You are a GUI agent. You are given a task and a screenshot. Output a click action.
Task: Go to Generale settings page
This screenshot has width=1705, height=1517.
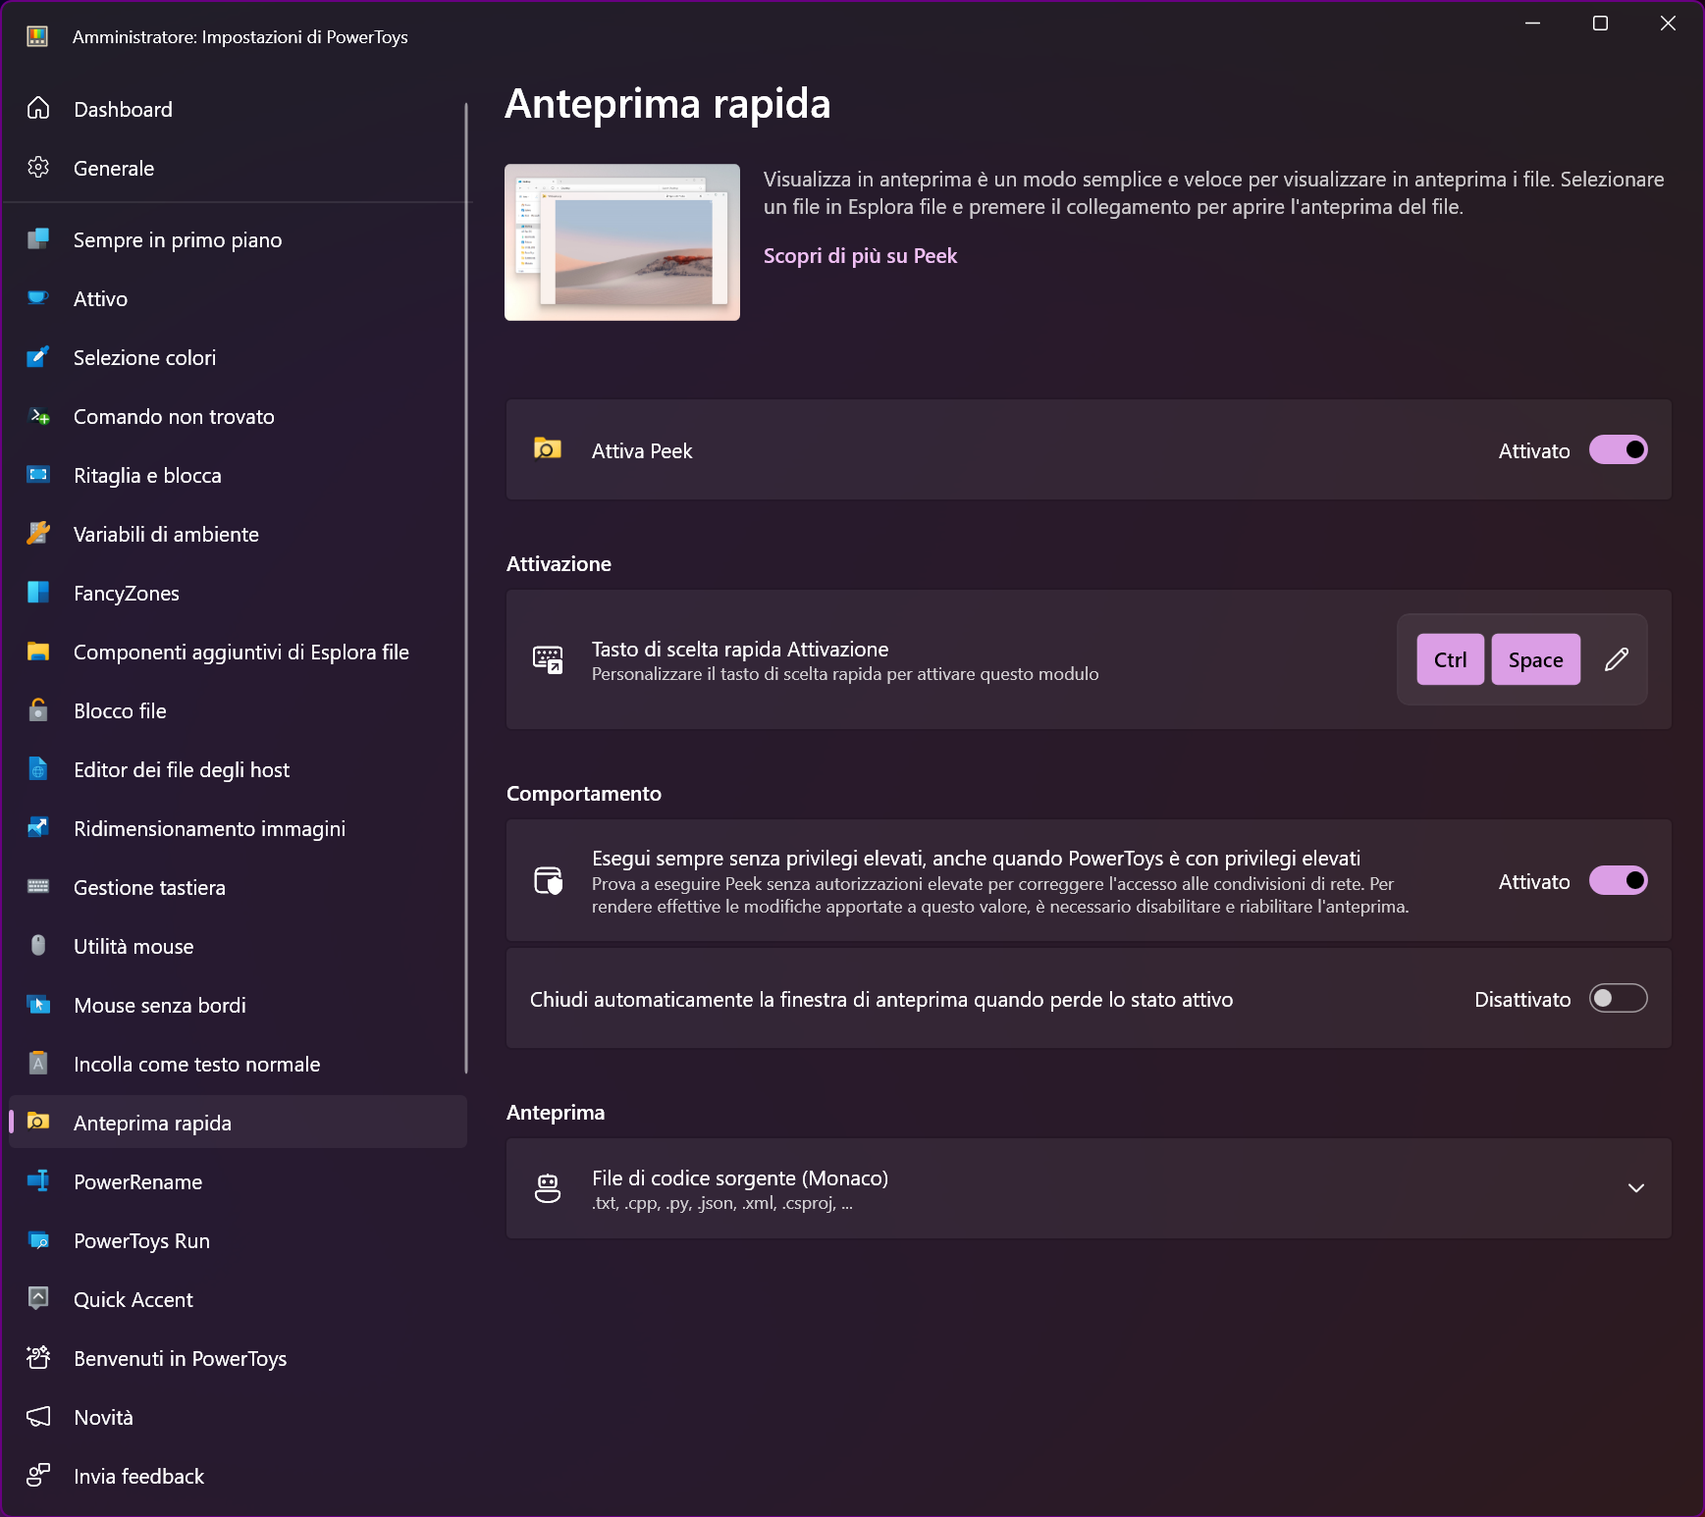(x=114, y=168)
